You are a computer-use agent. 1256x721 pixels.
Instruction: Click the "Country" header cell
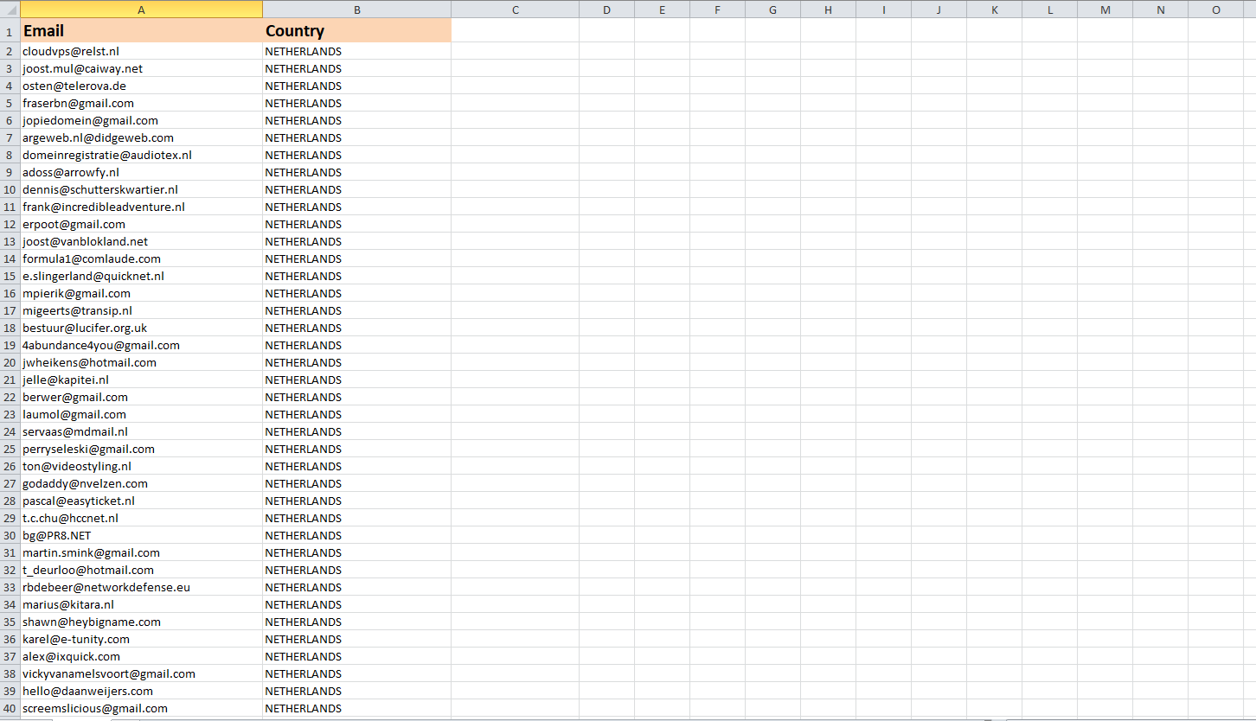pyautogui.click(x=356, y=30)
